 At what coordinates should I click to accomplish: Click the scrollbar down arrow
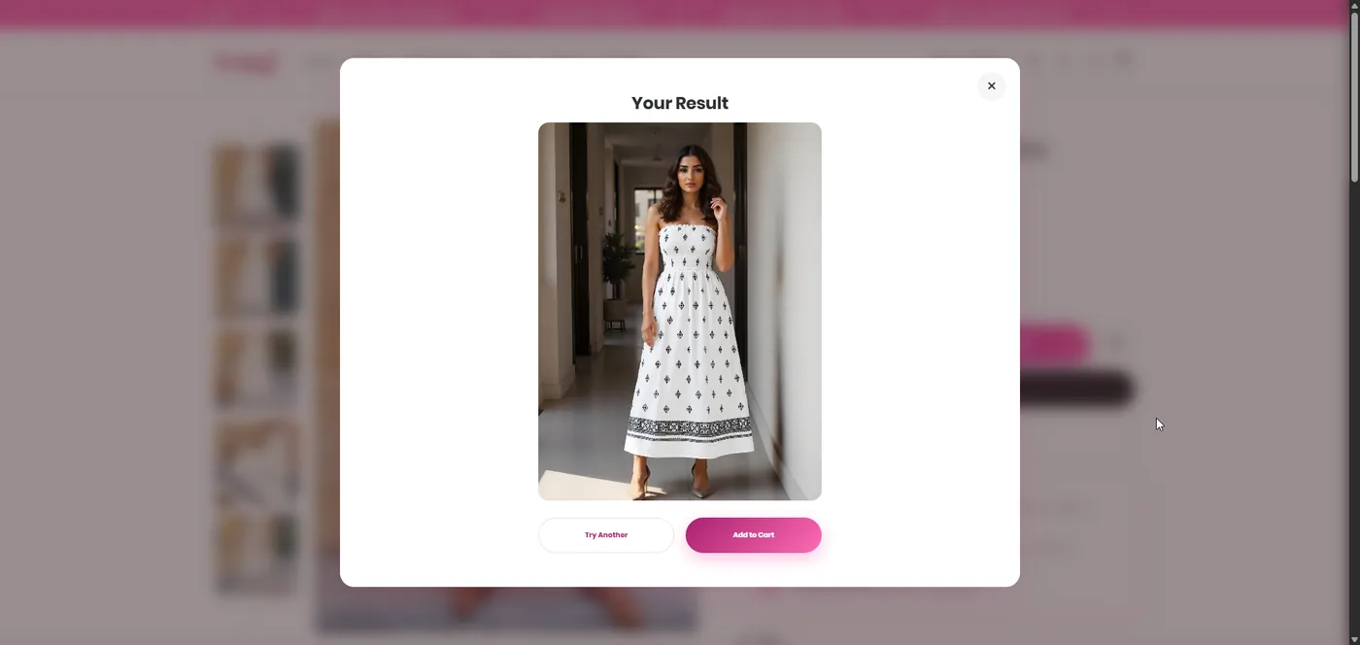(1354, 639)
